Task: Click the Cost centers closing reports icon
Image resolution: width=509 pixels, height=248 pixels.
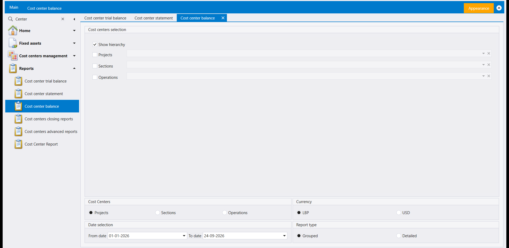Action: pos(18,119)
